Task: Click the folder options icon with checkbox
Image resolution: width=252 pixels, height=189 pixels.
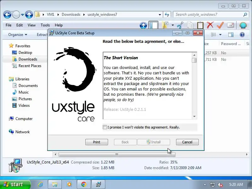Action: tap(165, 25)
